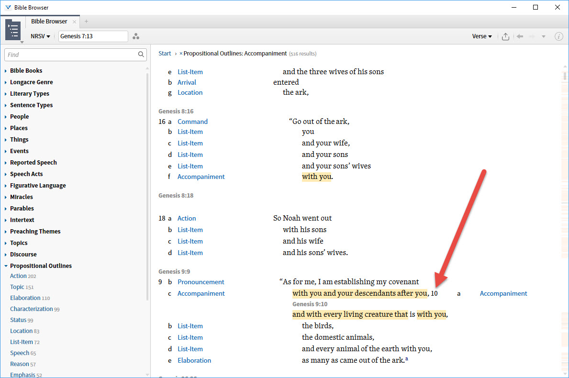Filter by List-Item 72
This screenshot has height=378, width=569.
[x=25, y=342]
